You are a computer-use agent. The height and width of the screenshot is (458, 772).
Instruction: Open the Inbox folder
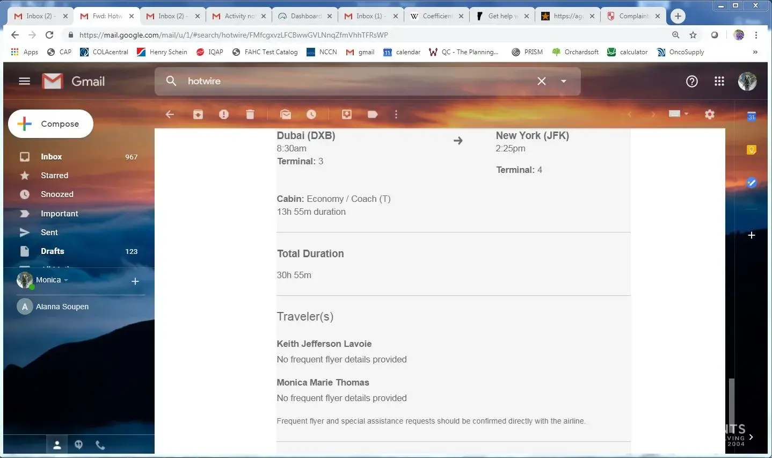52,157
